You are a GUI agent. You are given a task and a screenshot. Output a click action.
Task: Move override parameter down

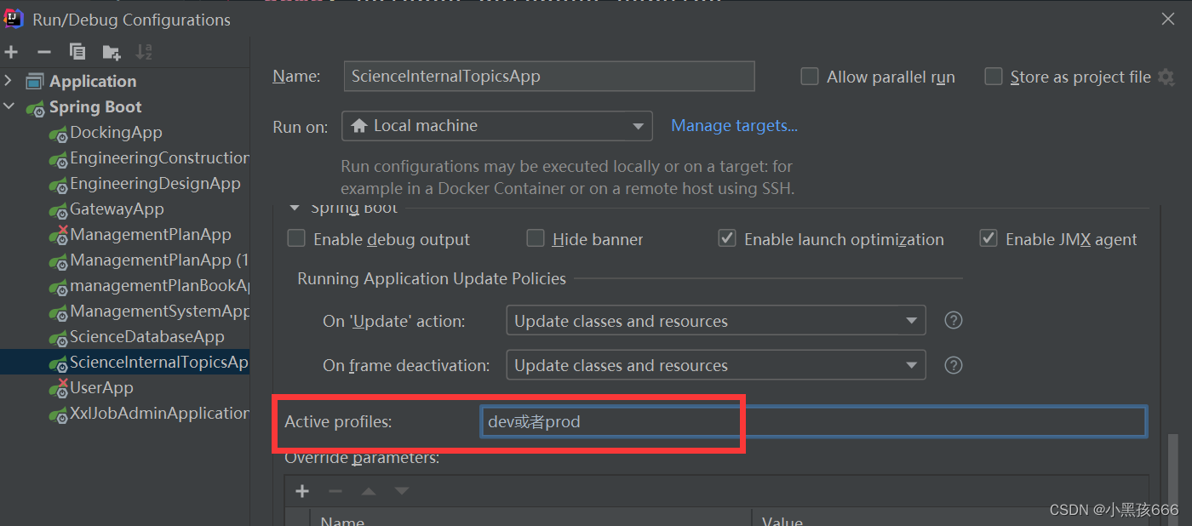(x=402, y=491)
